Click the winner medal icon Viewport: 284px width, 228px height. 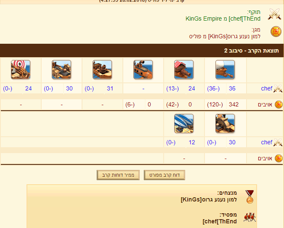click(249, 197)
